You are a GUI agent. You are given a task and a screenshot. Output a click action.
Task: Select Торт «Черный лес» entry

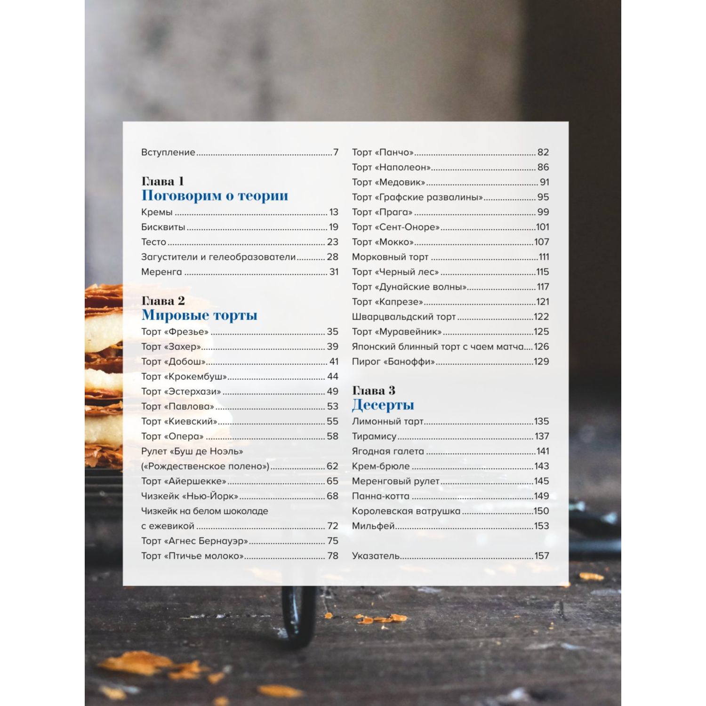point(450,272)
